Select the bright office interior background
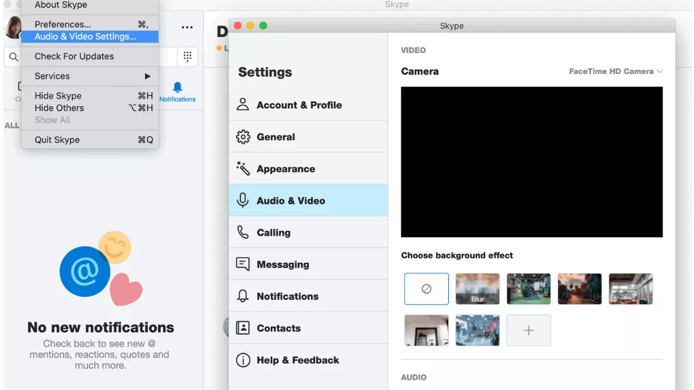This screenshot has width=694, height=390. click(631, 289)
